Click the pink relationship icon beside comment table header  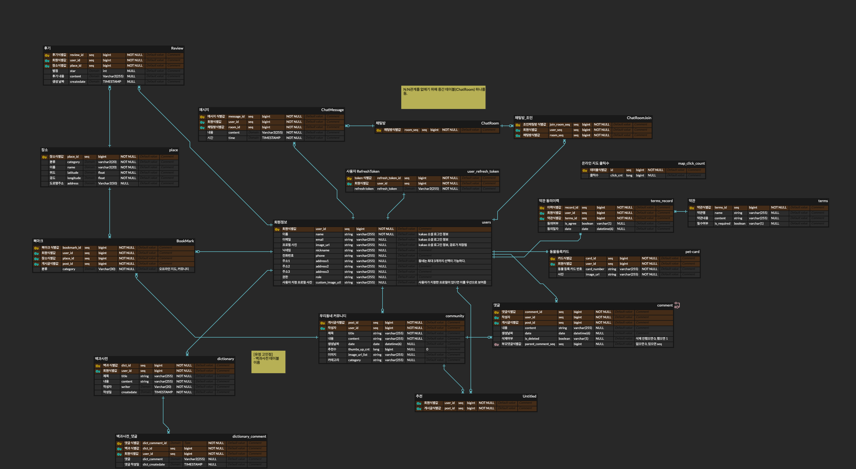[677, 305]
